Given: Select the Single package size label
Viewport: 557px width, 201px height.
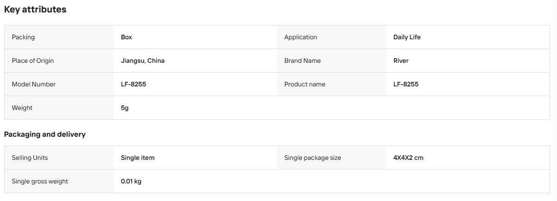Looking at the screenshot, I should coord(312,158).
